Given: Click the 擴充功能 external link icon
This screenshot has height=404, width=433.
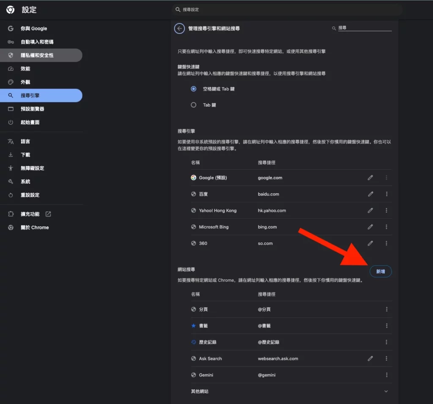Looking at the screenshot, I should coord(48,214).
